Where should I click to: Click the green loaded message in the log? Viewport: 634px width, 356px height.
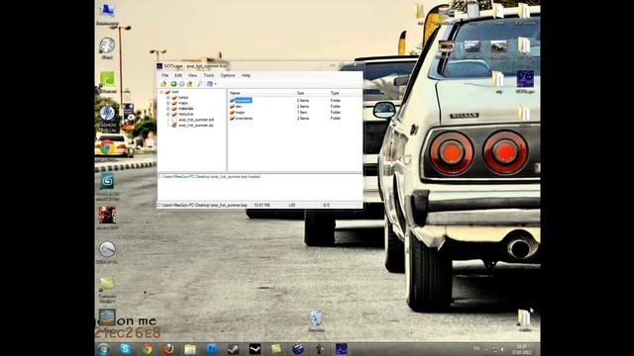(x=209, y=177)
